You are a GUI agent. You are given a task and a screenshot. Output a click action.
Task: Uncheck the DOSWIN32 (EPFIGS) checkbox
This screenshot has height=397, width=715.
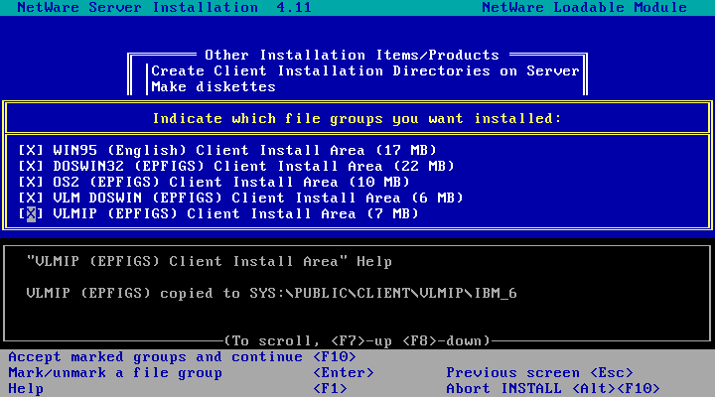[31, 166]
